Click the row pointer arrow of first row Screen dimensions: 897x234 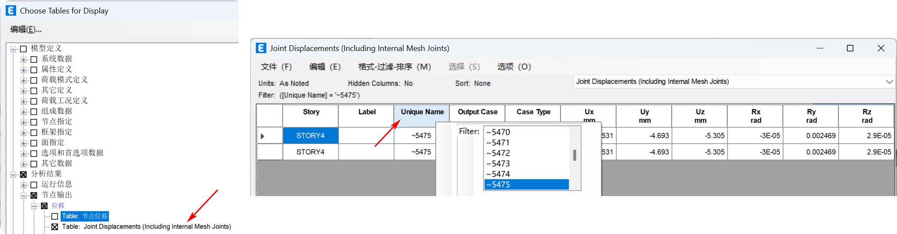coord(262,136)
